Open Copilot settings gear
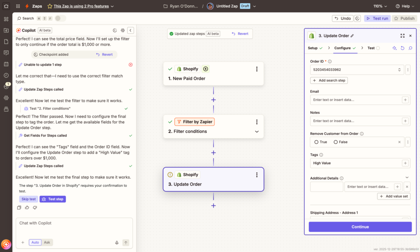 123,30
